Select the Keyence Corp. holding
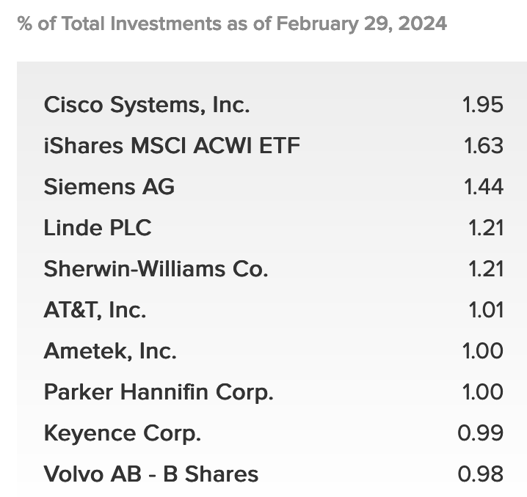This screenshot has height=497, width=527. [x=123, y=433]
